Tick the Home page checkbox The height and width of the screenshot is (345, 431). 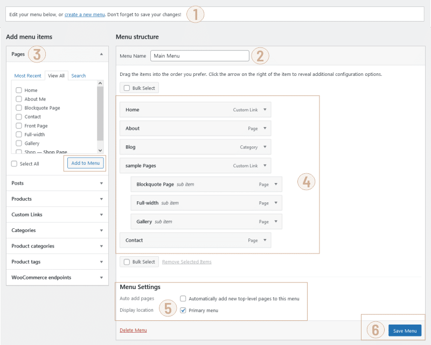pos(19,90)
